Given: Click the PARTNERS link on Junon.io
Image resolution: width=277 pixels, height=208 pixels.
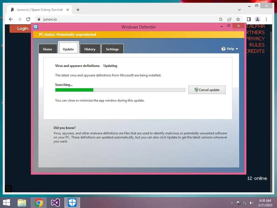Looking at the screenshot, I should click(x=255, y=32).
